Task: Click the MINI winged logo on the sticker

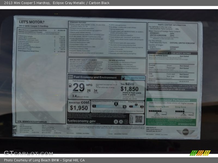Action: click(x=186, y=132)
